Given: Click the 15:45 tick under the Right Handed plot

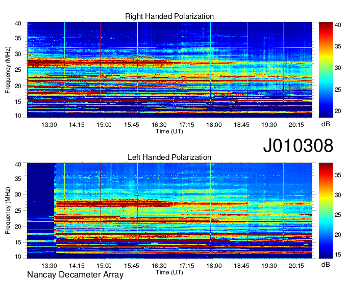Looking at the screenshot, I should pyautogui.click(x=132, y=125).
